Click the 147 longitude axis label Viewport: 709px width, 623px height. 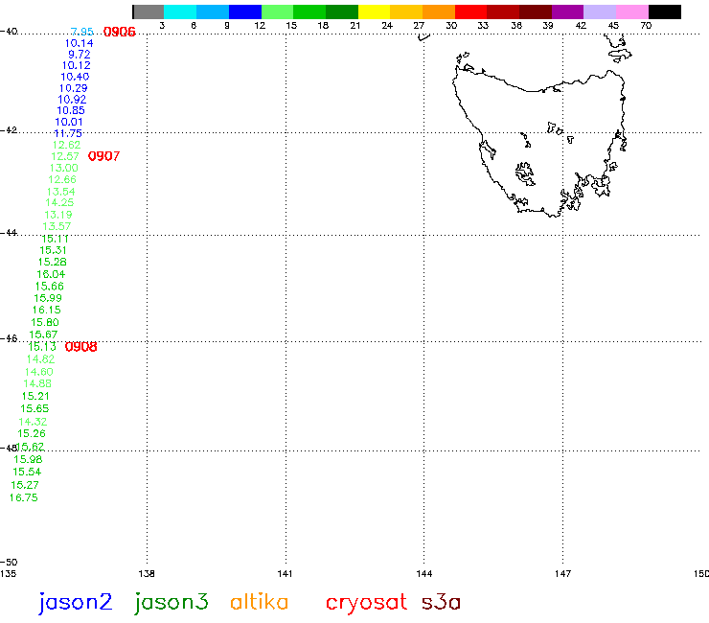tap(563, 574)
